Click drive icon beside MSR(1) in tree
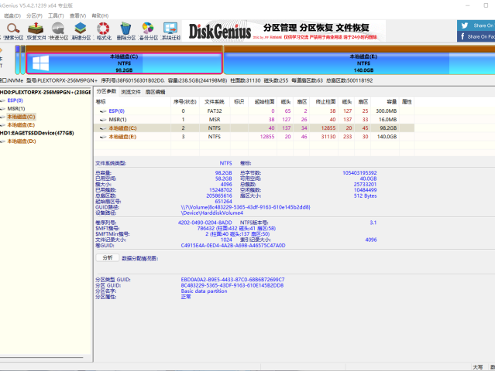 (3, 109)
